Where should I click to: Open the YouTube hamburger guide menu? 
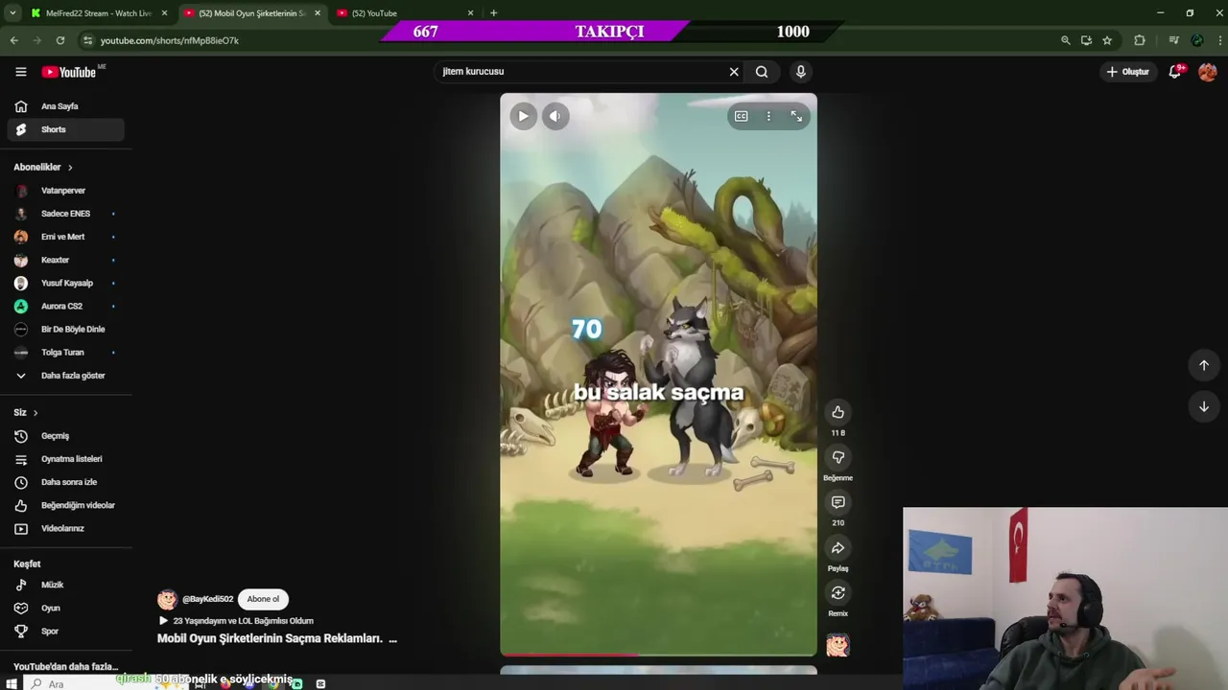click(x=20, y=72)
